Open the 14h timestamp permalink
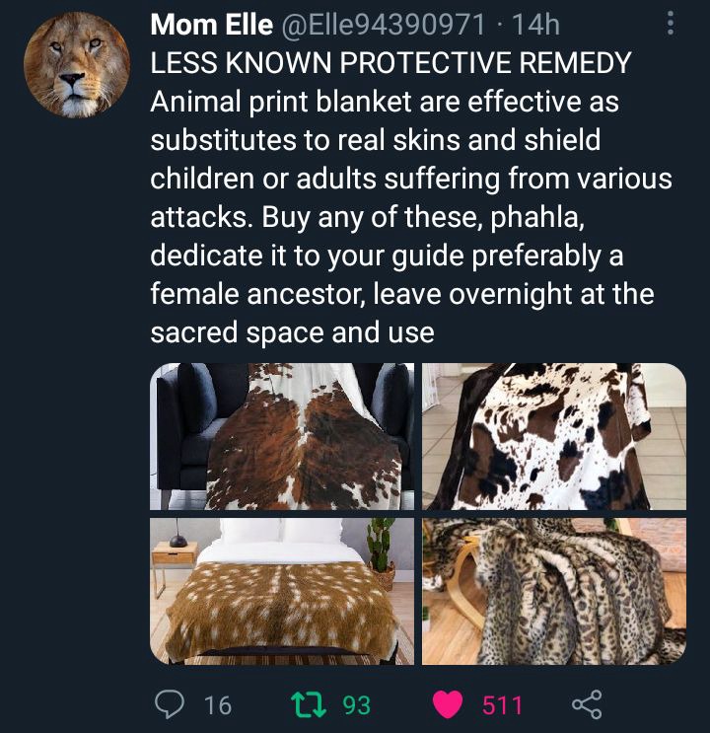This screenshot has height=733, width=710. [x=535, y=25]
